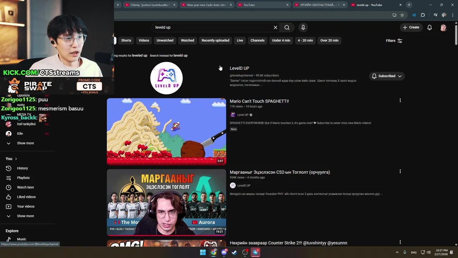Open the account avatar menu
This screenshot has width=458, height=258.
point(443,27)
